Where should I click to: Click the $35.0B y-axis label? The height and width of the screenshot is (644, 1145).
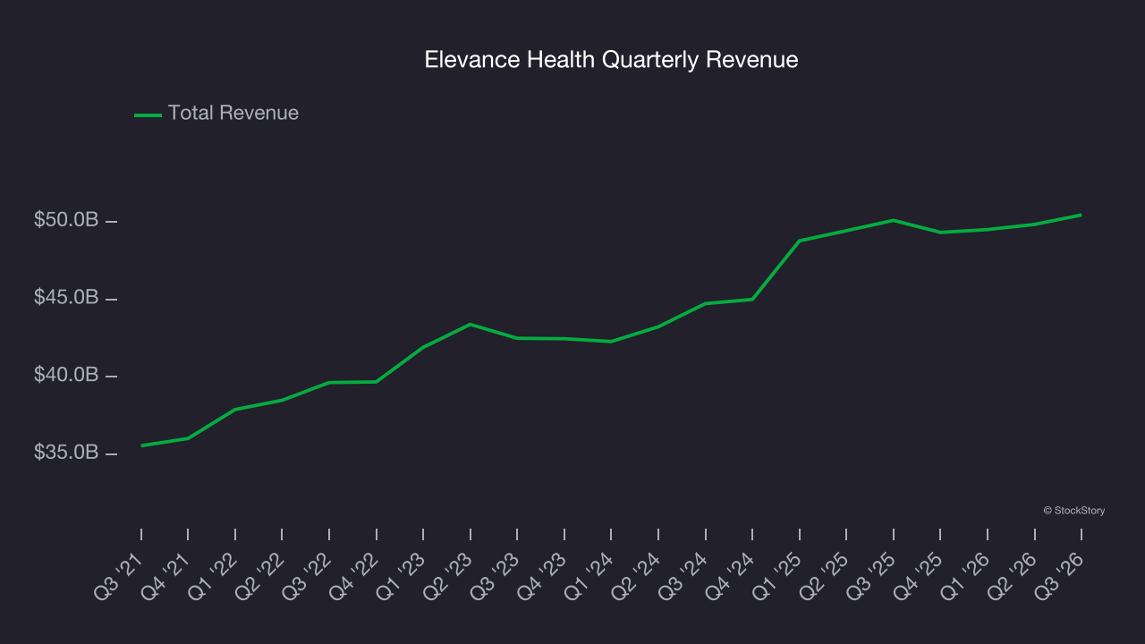tap(66, 453)
